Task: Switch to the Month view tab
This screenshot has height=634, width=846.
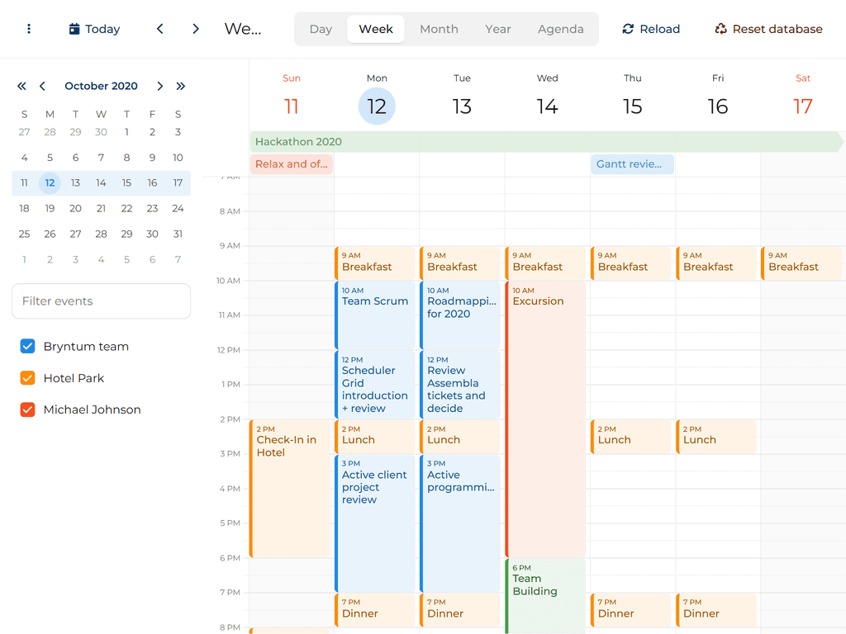Action: (439, 29)
